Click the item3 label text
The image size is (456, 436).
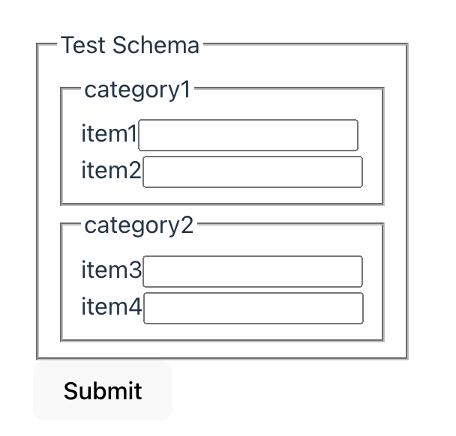point(111,270)
